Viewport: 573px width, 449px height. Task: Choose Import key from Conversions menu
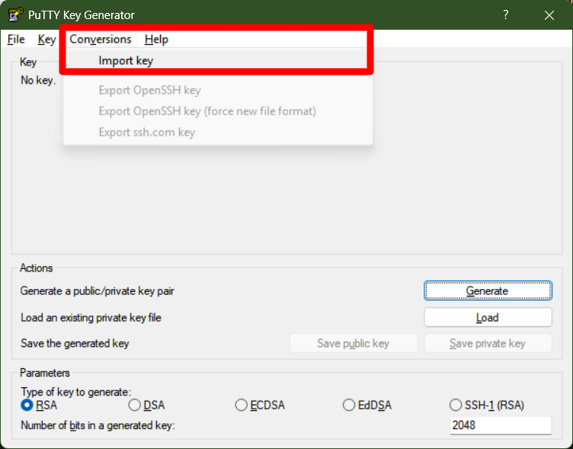(x=218, y=61)
